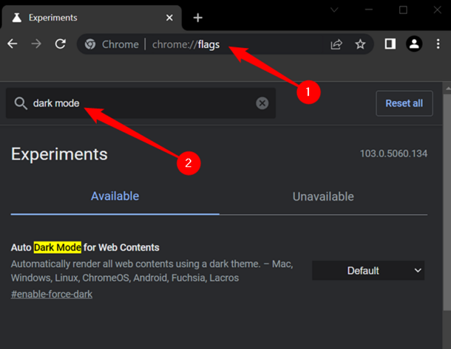Viewport: 451px width, 349px height.
Task: Click the forward navigation arrow
Action: [36, 44]
